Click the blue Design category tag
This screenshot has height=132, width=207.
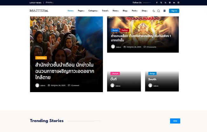[x=152, y=73]
